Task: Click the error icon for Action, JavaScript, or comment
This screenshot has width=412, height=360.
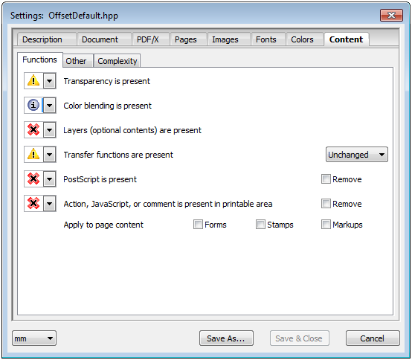Action: [x=33, y=203]
